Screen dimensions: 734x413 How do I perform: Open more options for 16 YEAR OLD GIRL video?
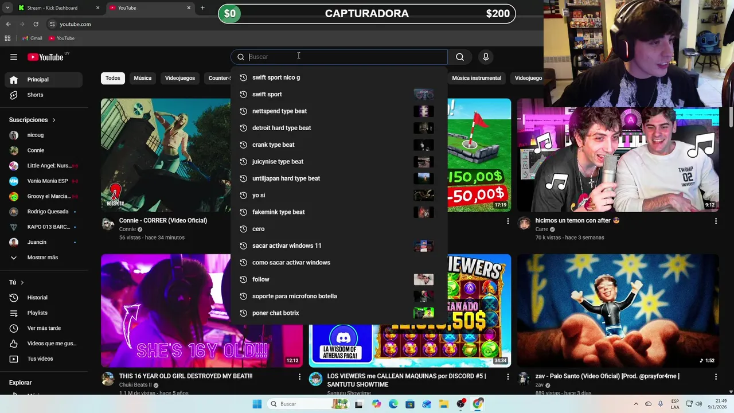[x=299, y=377]
